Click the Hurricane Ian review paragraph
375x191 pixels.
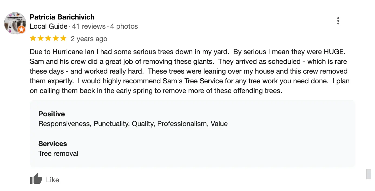point(189,71)
